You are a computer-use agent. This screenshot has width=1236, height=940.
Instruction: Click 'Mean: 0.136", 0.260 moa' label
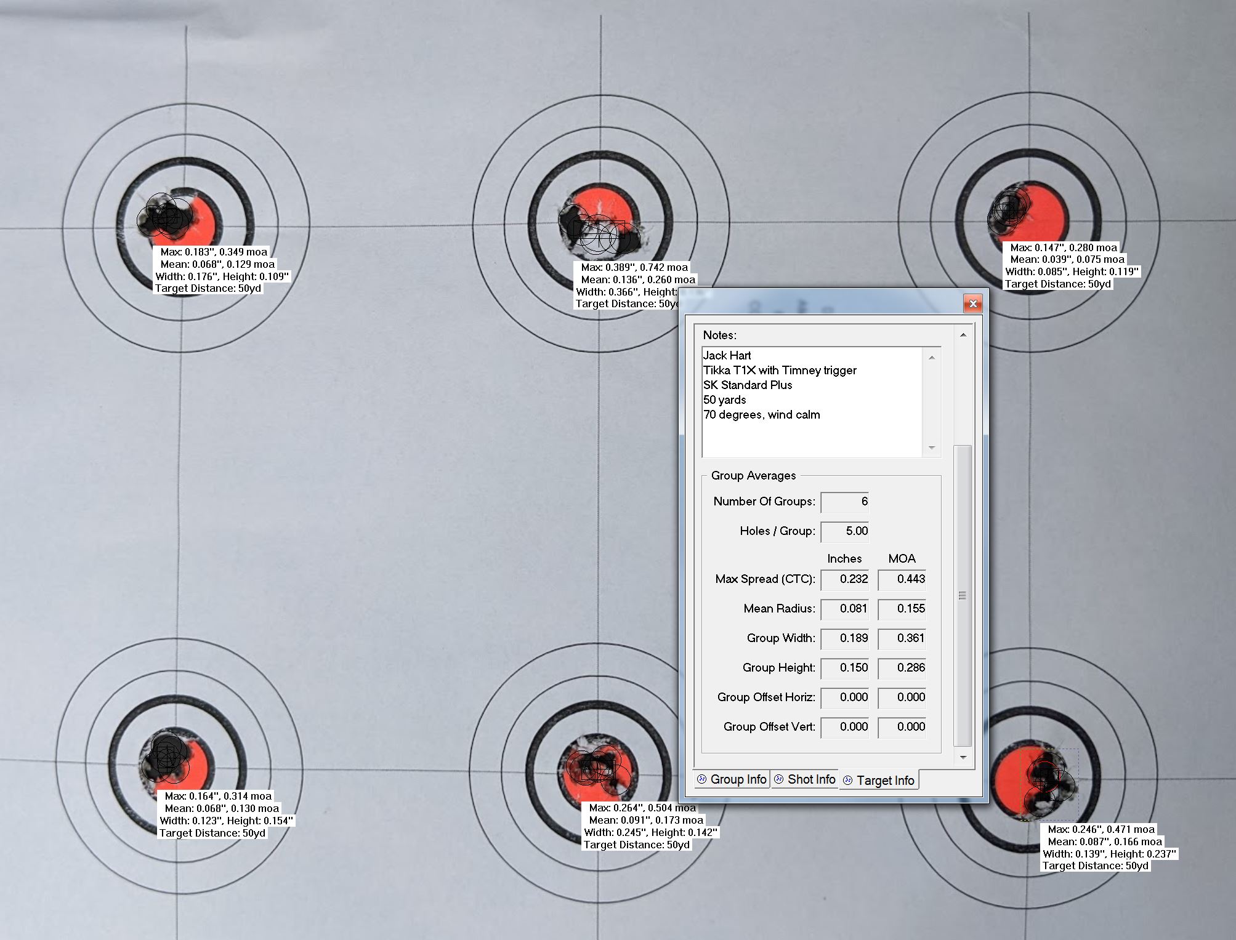[x=638, y=279]
